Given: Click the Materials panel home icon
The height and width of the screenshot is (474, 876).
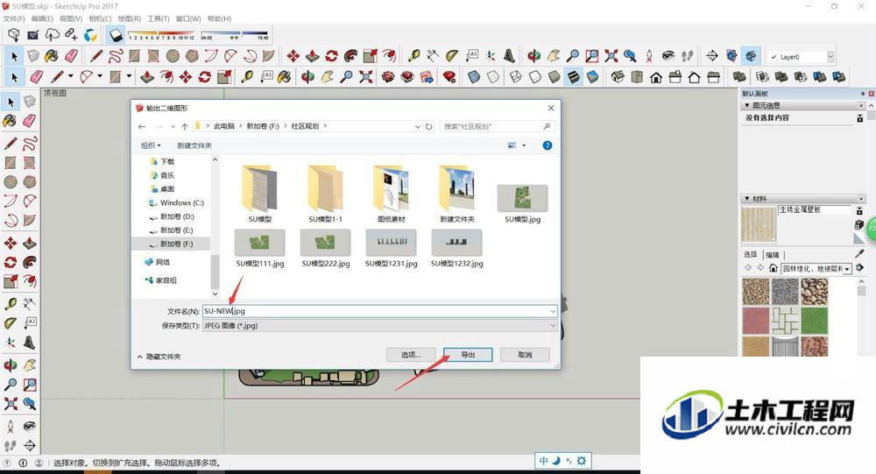Looking at the screenshot, I should pos(774,268).
